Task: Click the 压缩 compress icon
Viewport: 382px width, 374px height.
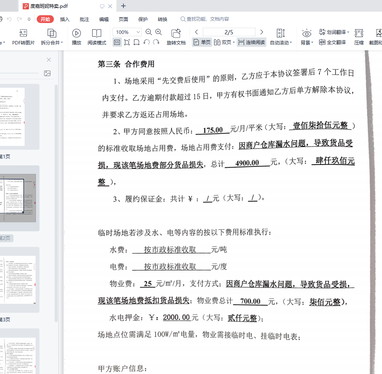Action: tap(359, 33)
